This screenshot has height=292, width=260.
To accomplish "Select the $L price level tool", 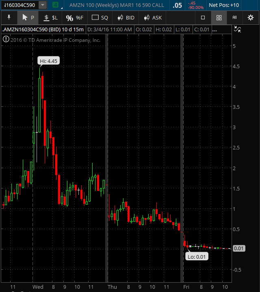I will pos(50,18).
